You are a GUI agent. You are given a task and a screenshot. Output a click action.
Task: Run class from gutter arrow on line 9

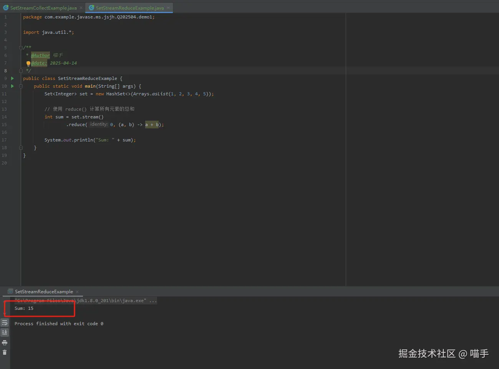click(12, 78)
